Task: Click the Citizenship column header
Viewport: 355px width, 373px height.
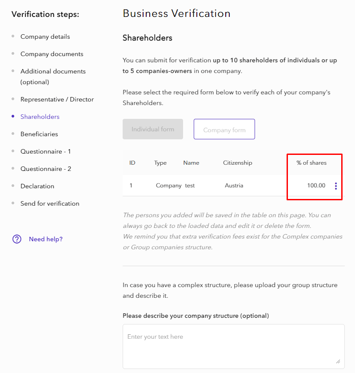Action: tap(237, 163)
